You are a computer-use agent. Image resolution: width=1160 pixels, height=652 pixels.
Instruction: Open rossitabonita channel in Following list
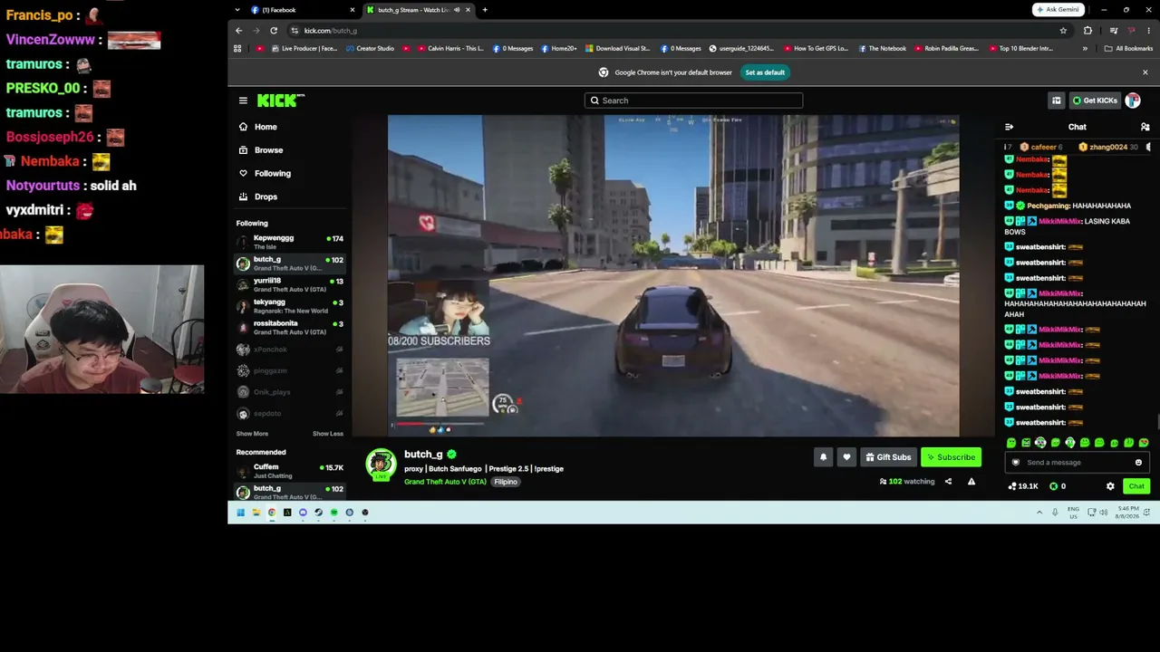[290, 327]
